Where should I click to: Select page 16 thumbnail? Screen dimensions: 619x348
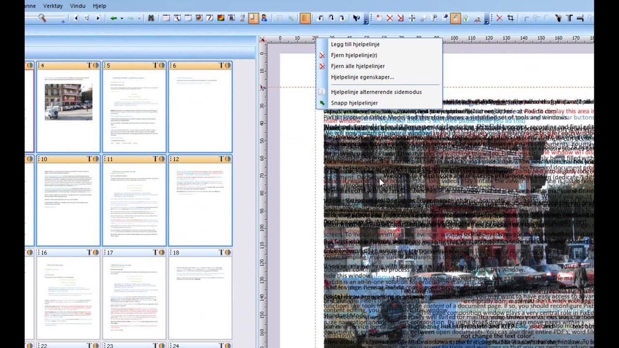[x=68, y=294]
